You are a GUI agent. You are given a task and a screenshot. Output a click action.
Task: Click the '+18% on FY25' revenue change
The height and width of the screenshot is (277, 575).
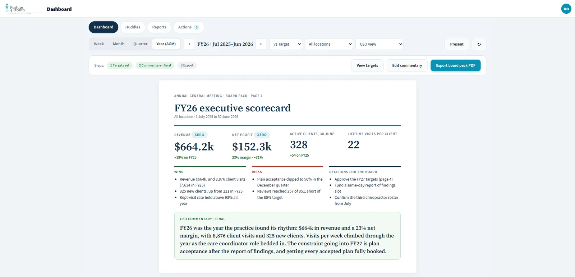(x=185, y=157)
